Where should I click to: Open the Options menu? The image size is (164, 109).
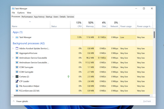21,13
